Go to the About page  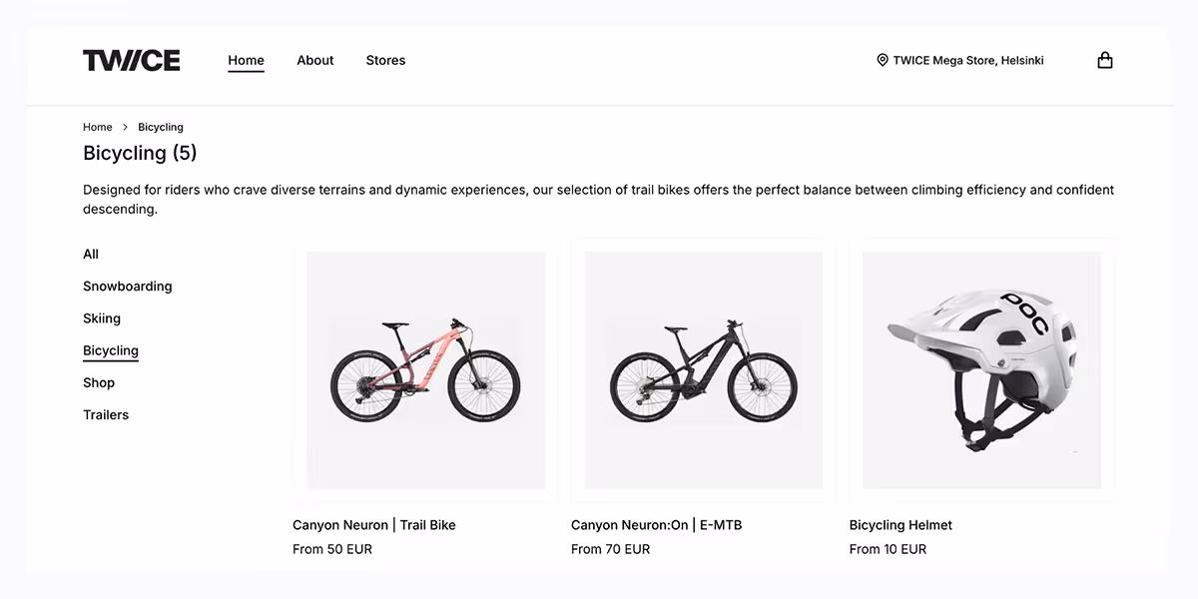pos(314,61)
